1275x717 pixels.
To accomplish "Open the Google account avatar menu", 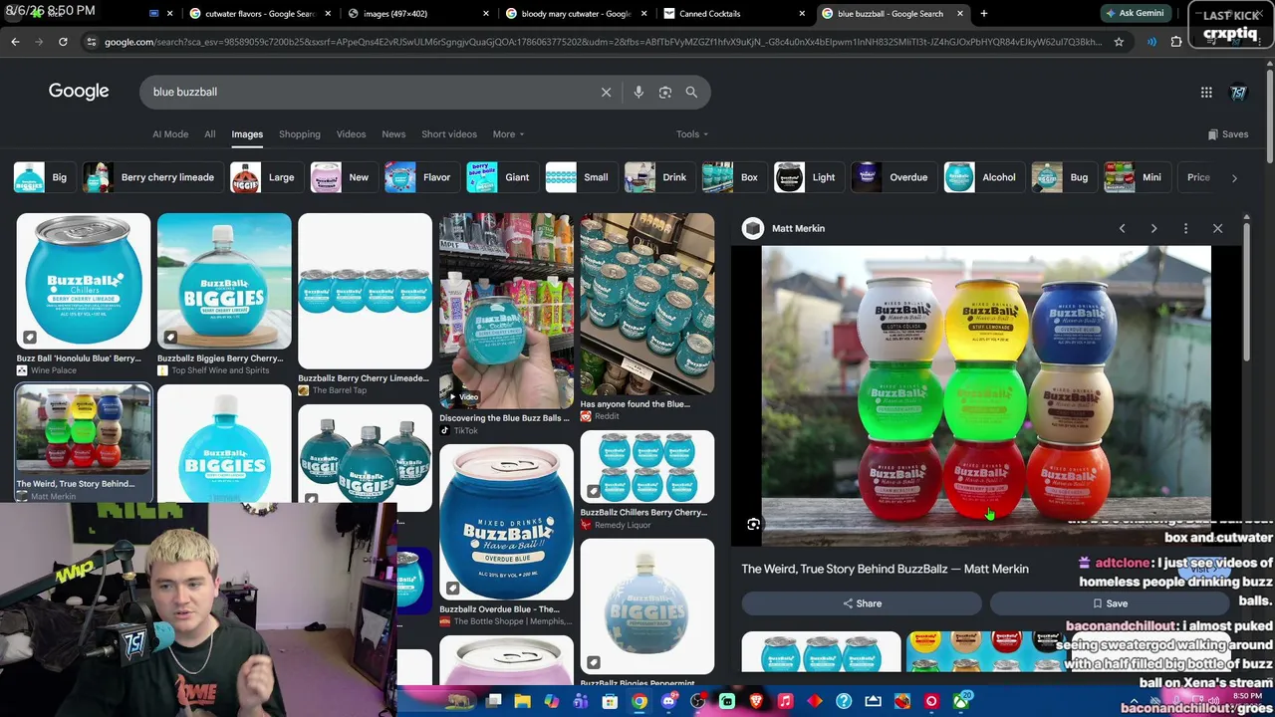I will 1239,93.
